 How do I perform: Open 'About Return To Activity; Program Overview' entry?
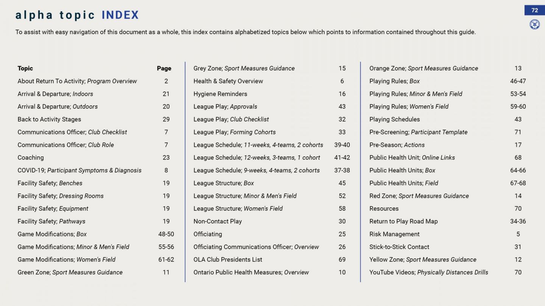pos(77,81)
